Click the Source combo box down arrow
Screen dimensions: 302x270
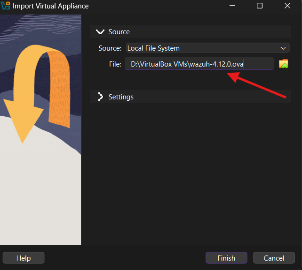[283, 48]
